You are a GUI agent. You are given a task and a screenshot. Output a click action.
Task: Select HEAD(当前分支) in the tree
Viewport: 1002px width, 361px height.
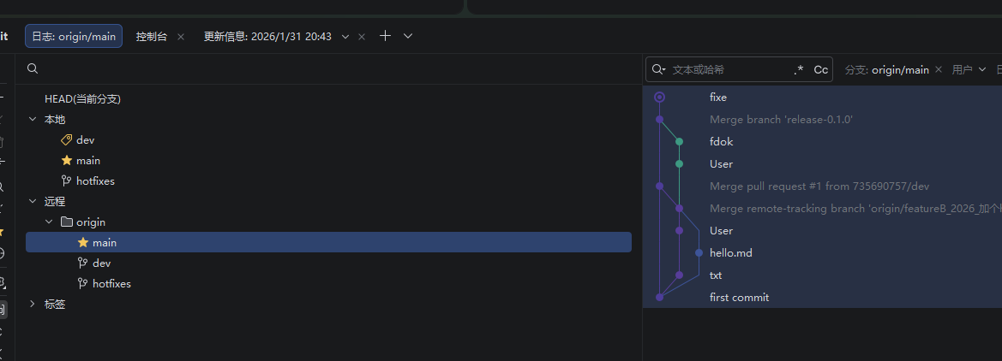(x=82, y=99)
